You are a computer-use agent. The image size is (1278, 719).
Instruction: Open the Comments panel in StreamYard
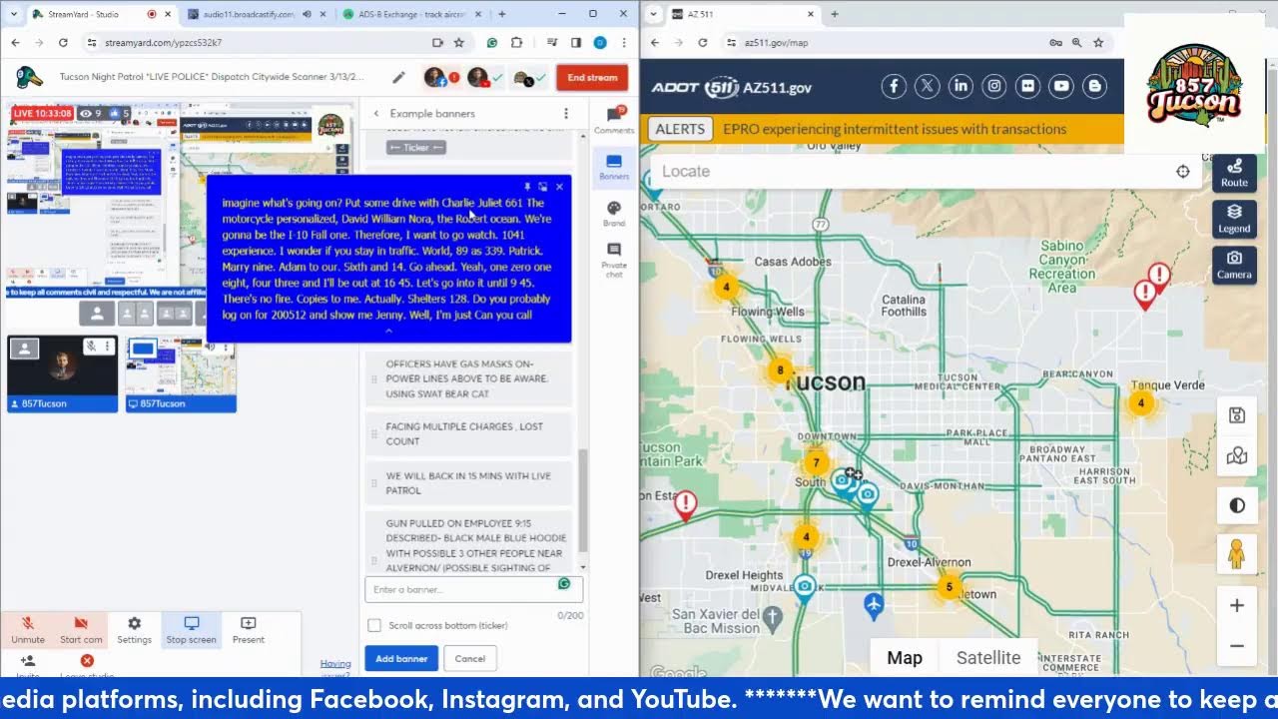[614, 120]
